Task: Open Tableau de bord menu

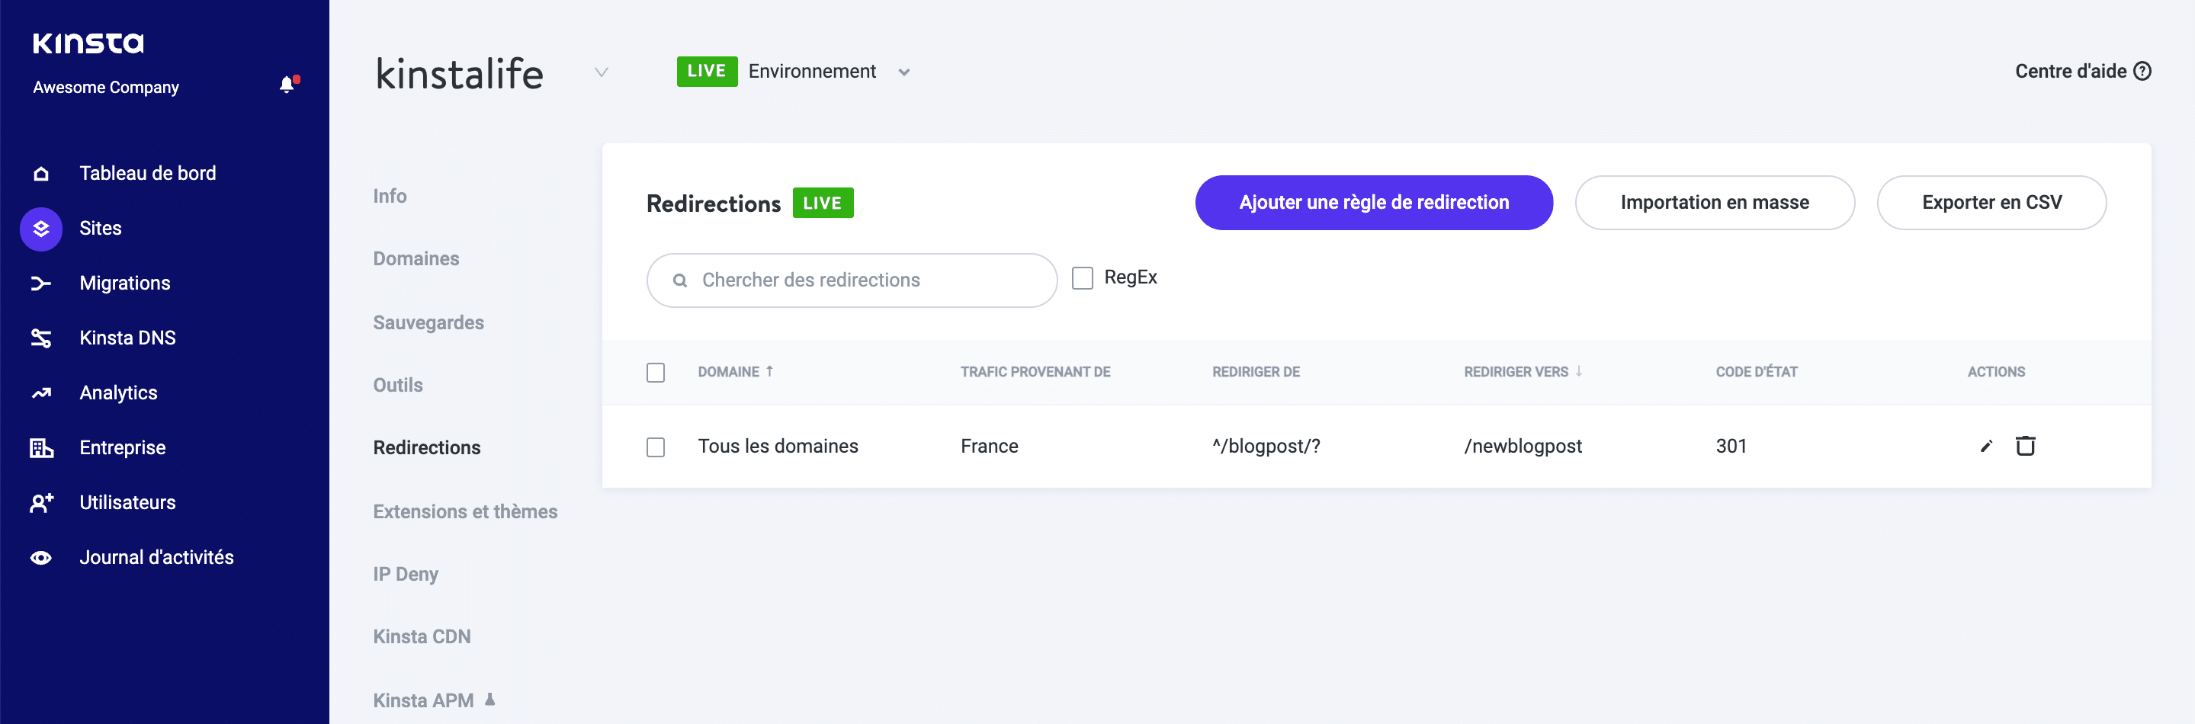Action: (147, 174)
